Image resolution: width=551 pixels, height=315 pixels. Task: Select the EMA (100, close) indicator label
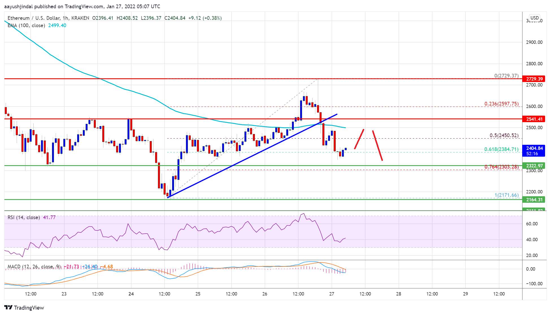25,25
